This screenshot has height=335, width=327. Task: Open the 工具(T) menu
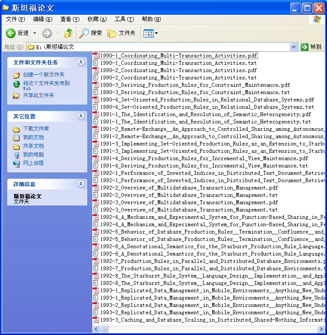coord(124,19)
